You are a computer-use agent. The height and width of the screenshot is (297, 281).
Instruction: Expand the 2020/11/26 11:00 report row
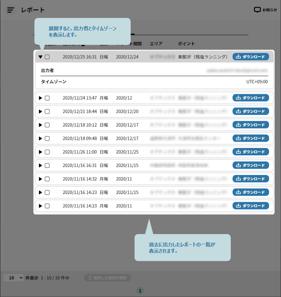click(40, 152)
